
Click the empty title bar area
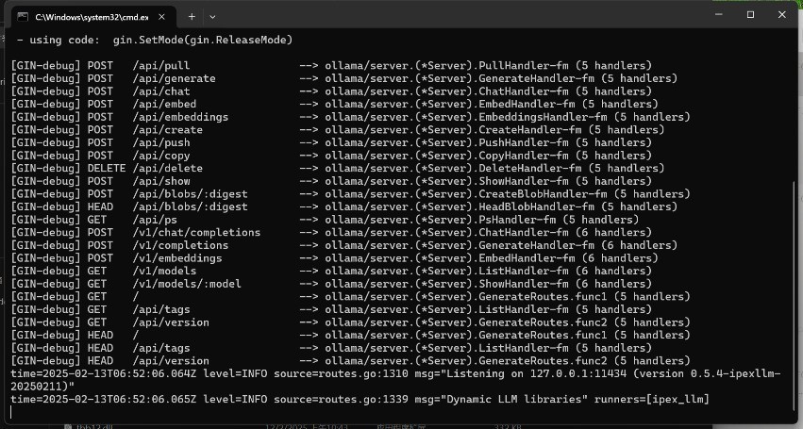[453, 15]
